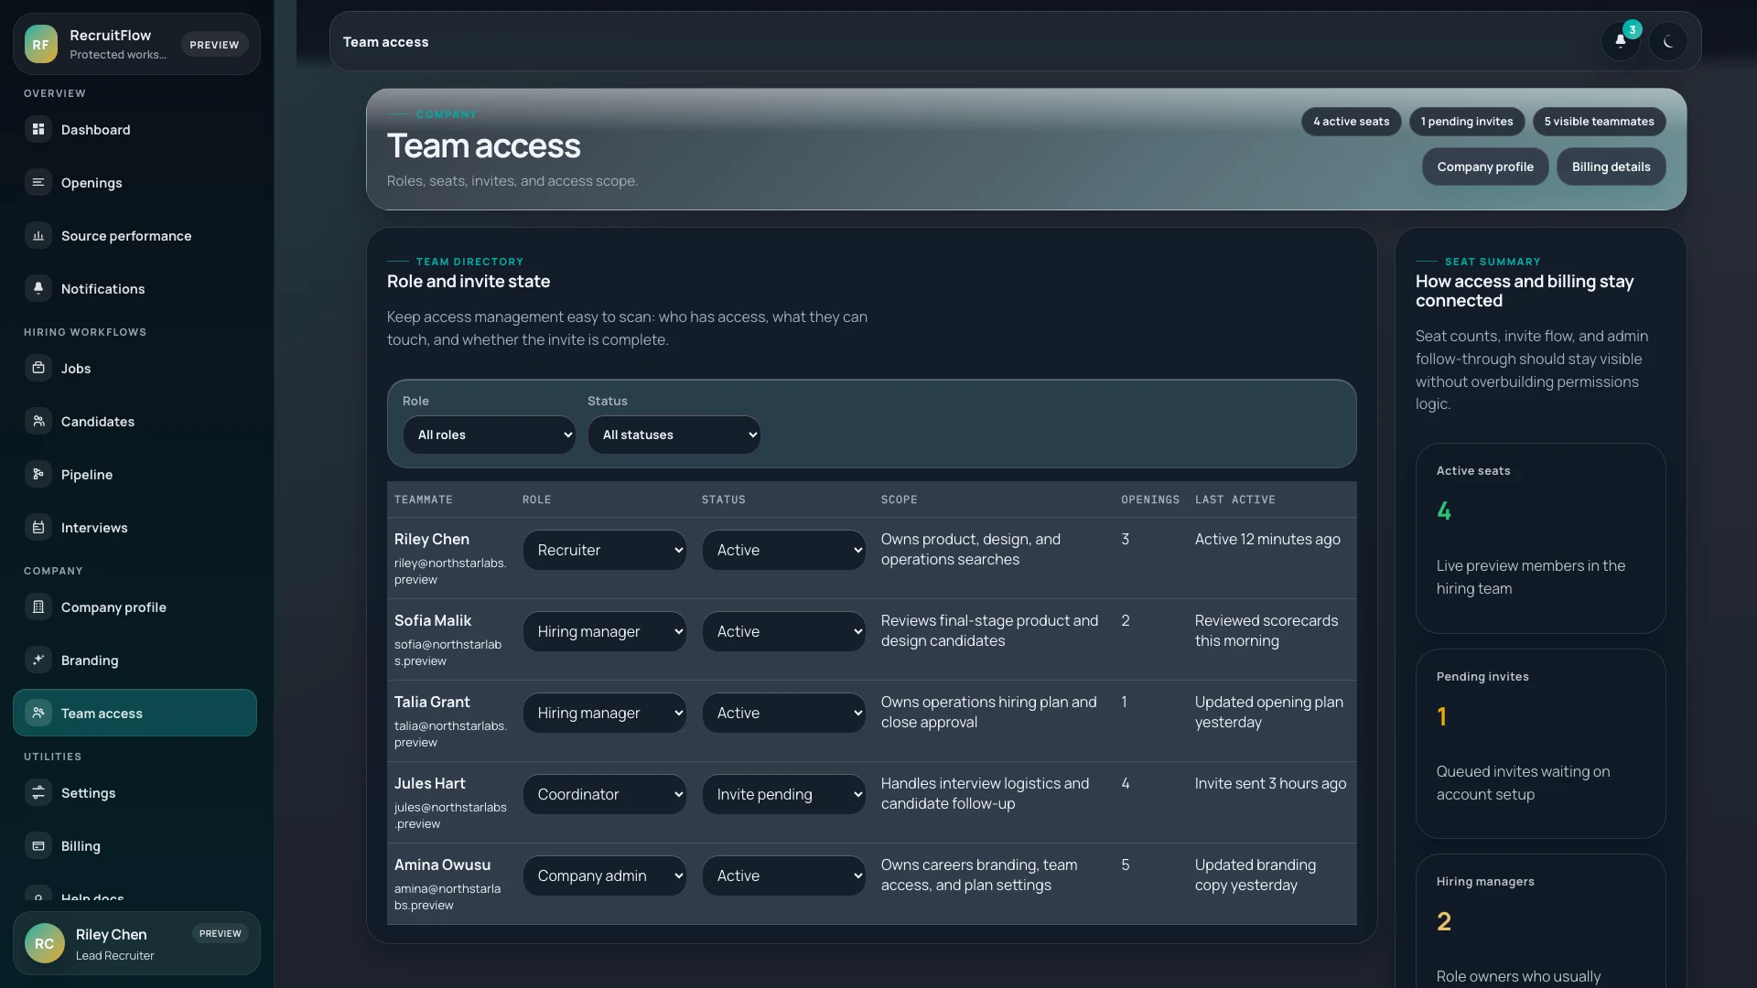1757x988 pixels.
Task: Change Riley Chen's Recruiter role dropdown
Action: pos(605,551)
